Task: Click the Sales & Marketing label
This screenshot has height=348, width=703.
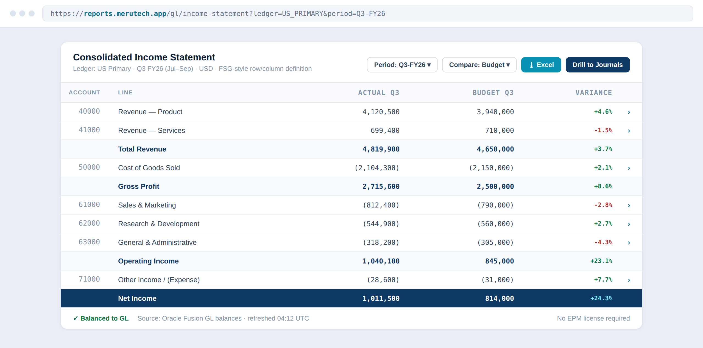Action: 147,205
